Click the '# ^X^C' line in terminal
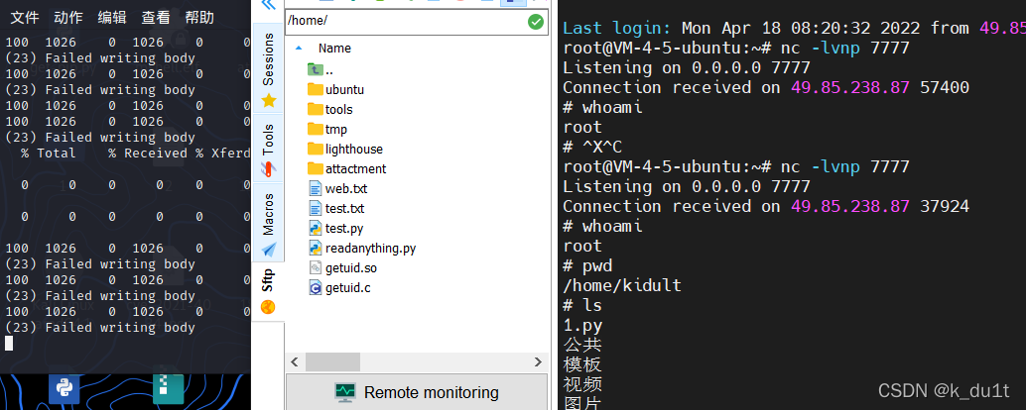The width and height of the screenshot is (1026, 410). pos(592,147)
